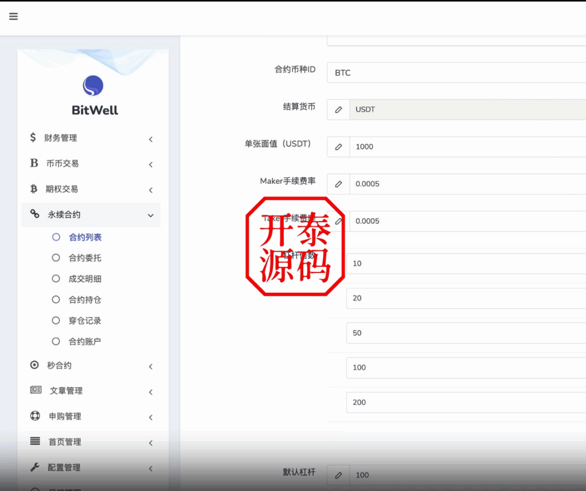Select the 合约持仓 radio circle
586x491 pixels.
point(56,300)
